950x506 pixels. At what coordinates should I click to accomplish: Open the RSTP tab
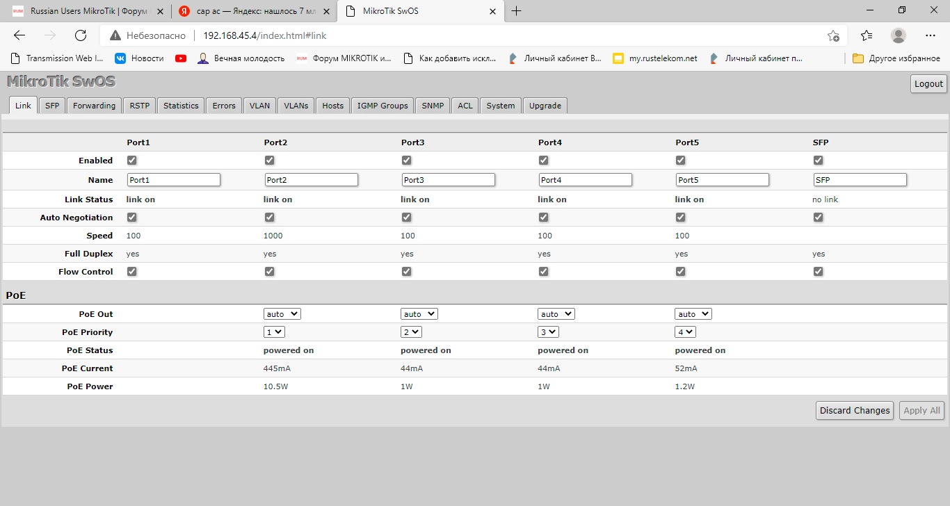[140, 106]
